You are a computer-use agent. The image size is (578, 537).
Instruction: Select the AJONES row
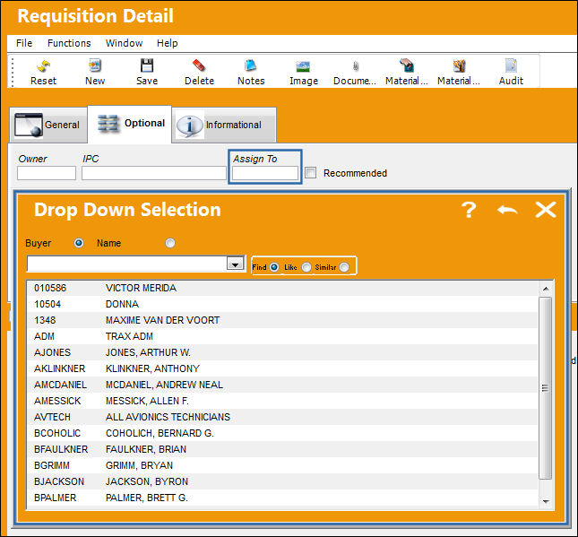coord(282,352)
